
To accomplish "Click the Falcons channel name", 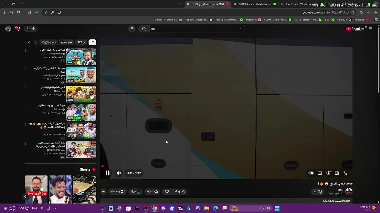I will [x=58, y=109].
